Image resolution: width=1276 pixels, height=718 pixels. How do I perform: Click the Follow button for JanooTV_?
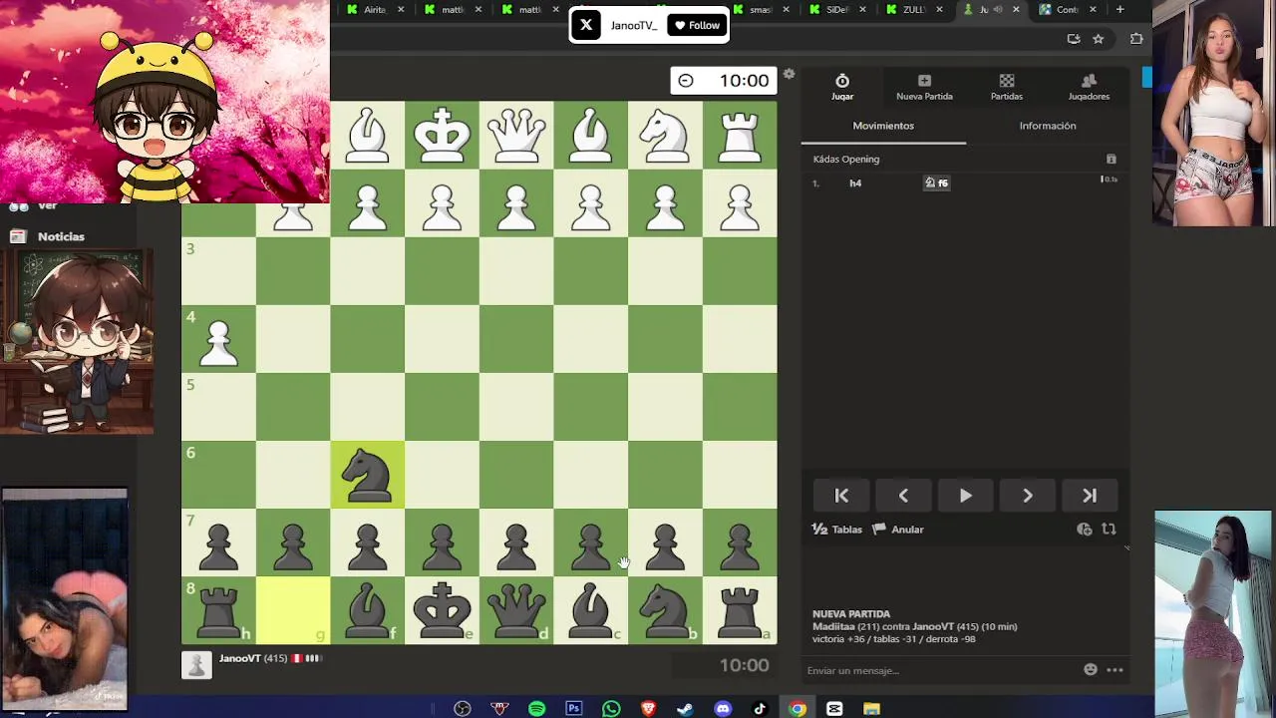pyautogui.click(x=697, y=25)
